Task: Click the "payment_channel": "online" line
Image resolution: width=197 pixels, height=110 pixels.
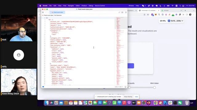Action: 61,69
